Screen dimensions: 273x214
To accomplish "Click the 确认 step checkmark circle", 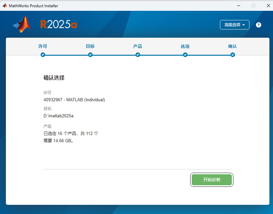I will tap(233, 55).
